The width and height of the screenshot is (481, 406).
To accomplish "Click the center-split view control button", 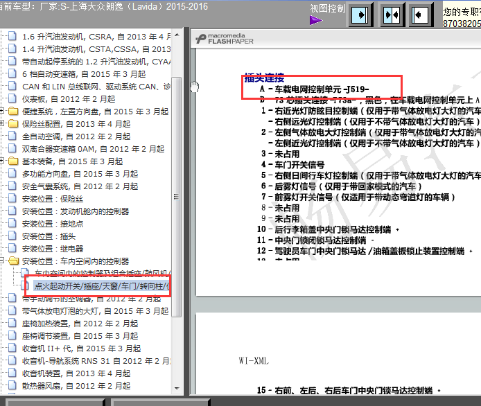I will click(x=392, y=15).
